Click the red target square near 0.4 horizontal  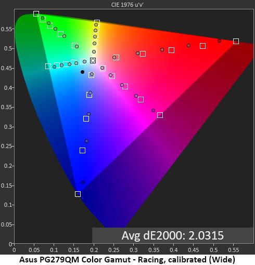tap(171, 50)
